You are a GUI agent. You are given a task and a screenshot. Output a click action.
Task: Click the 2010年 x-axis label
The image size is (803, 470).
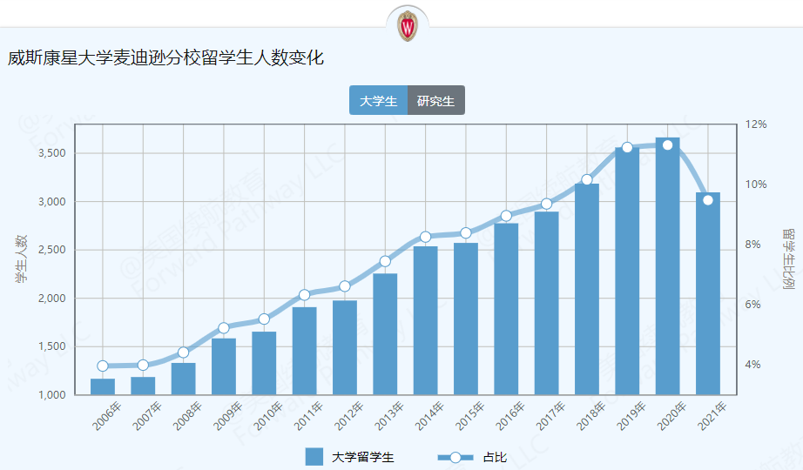click(268, 416)
